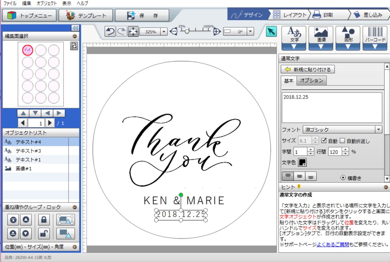Collapse the left panel with double-arrow icon
This screenshot has width=390, height=262.
[75, 28]
